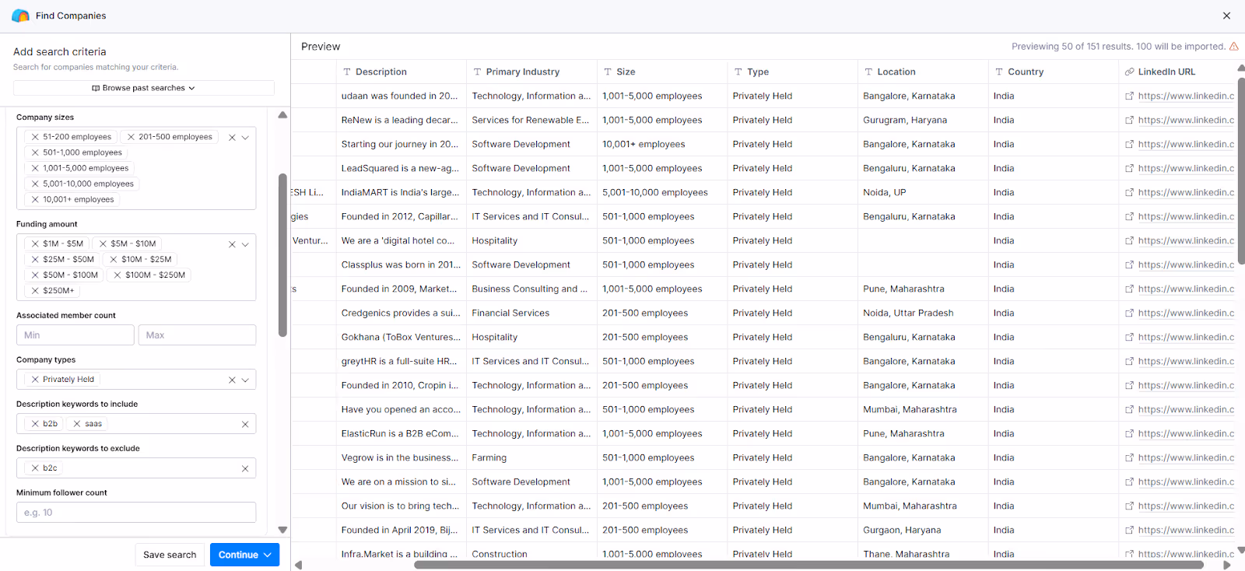Remove the saas include keyword tag
Image resolution: width=1245 pixels, height=571 pixels.
(x=77, y=424)
